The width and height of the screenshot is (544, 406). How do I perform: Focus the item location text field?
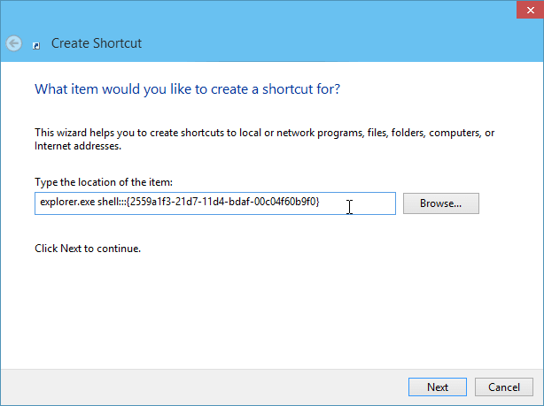point(215,203)
